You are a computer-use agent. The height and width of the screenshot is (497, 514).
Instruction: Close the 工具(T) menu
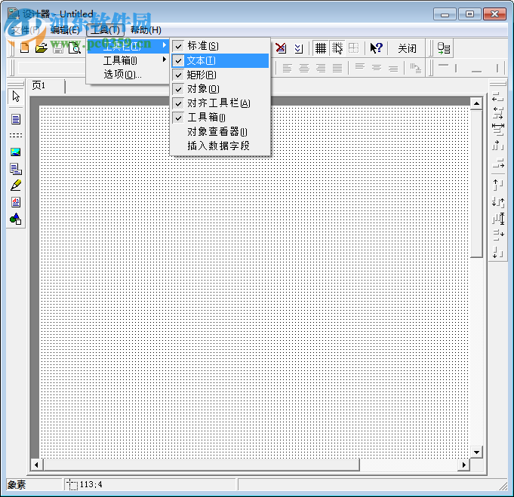click(x=105, y=30)
